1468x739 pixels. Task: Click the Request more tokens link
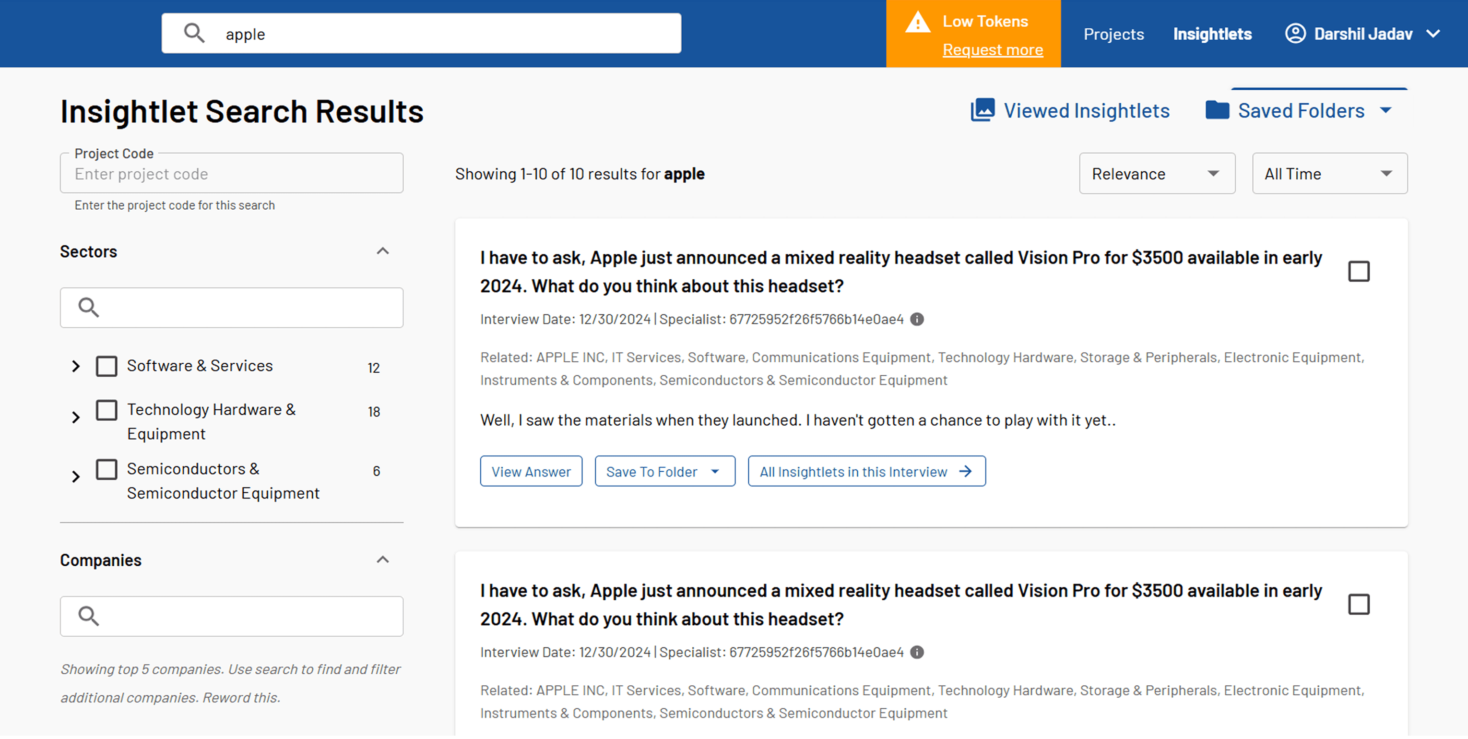993,49
